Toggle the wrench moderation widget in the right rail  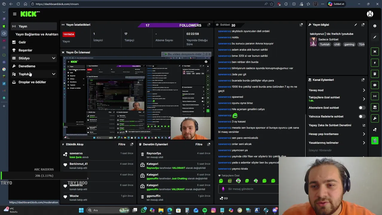click(x=375, y=118)
